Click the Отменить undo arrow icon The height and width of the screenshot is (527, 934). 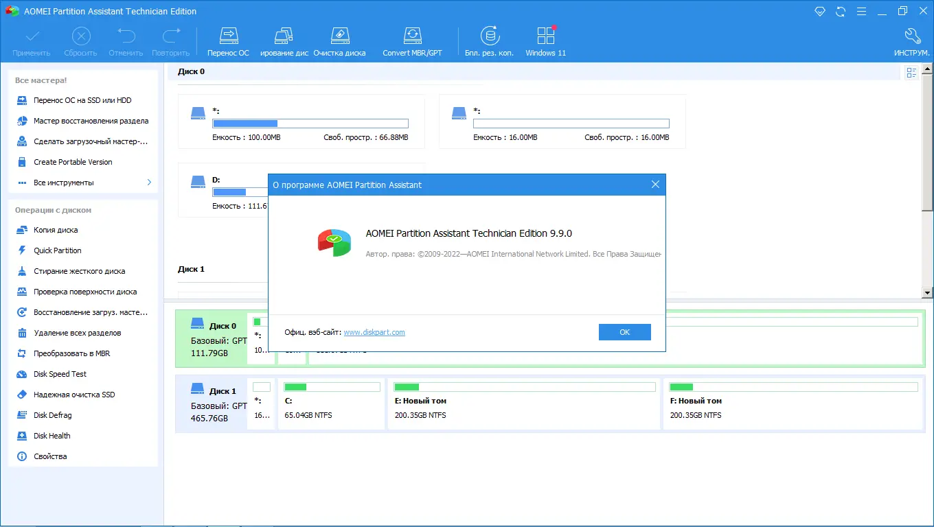[126, 36]
